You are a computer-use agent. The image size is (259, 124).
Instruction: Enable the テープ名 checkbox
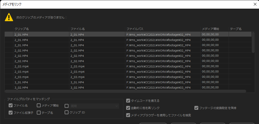point(39,113)
